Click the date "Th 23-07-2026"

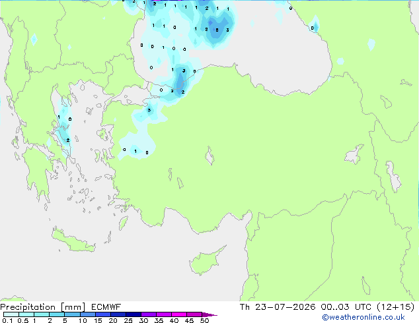click(278, 307)
